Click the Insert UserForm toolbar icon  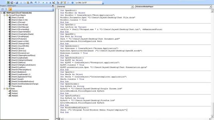[12, 3]
